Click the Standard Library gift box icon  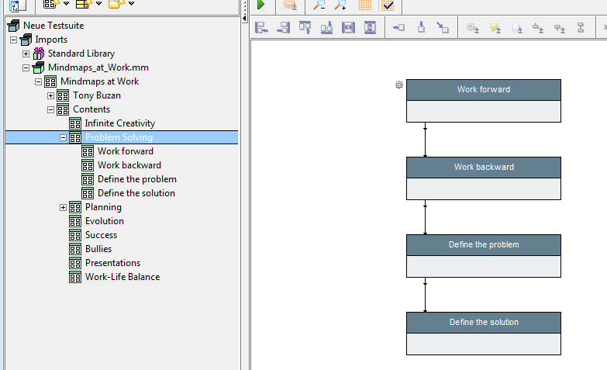(39, 54)
